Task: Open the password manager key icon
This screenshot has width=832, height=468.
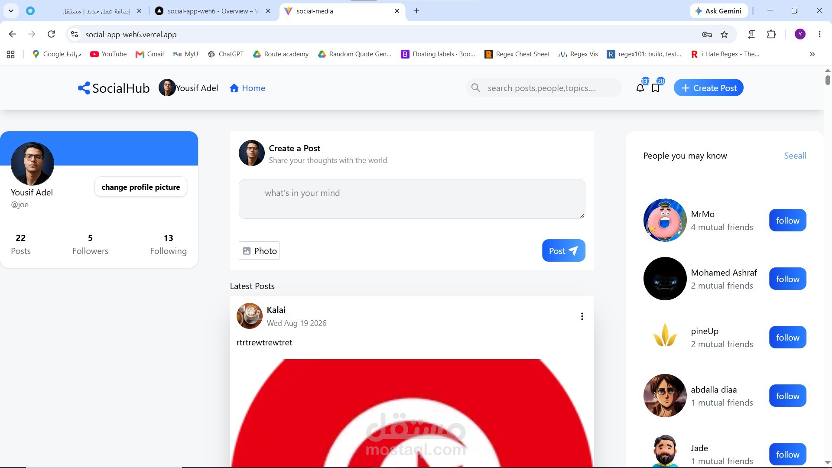Action: [x=707, y=34]
